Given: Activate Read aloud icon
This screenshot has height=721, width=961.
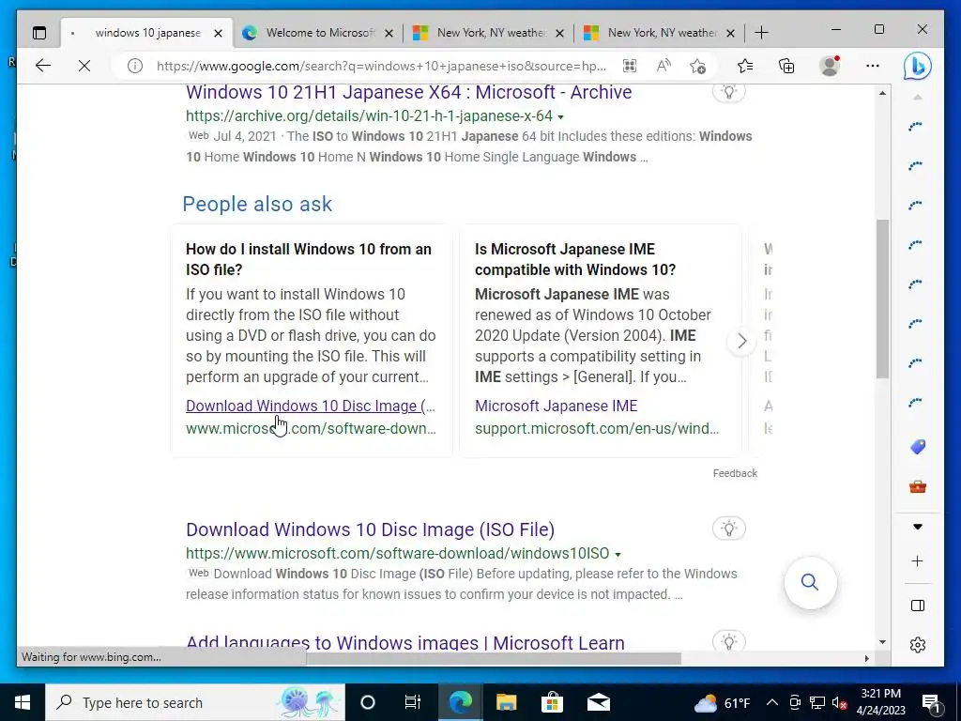Looking at the screenshot, I should (x=664, y=66).
